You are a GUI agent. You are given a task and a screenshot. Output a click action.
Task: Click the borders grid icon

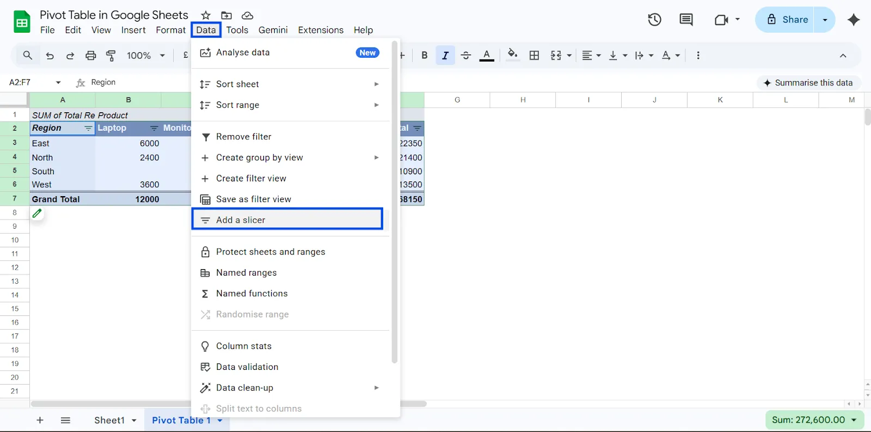[535, 56]
